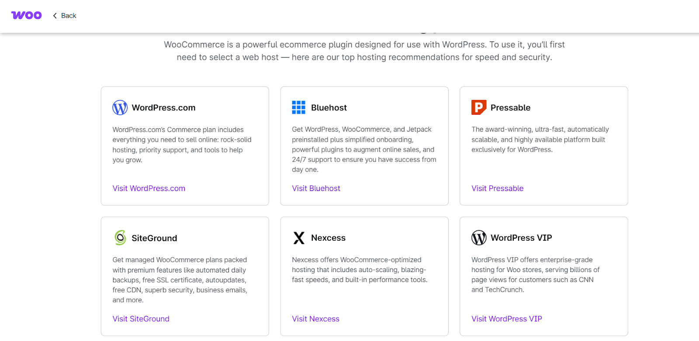Click the Woo logo
699x341 pixels.
click(x=26, y=15)
